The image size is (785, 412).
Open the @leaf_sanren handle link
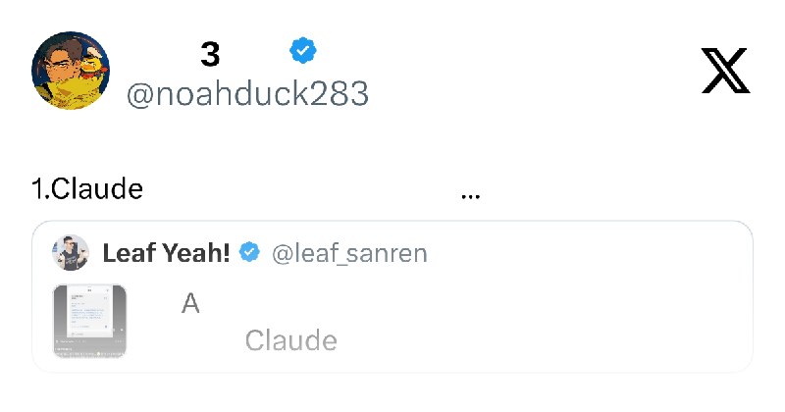point(349,253)
